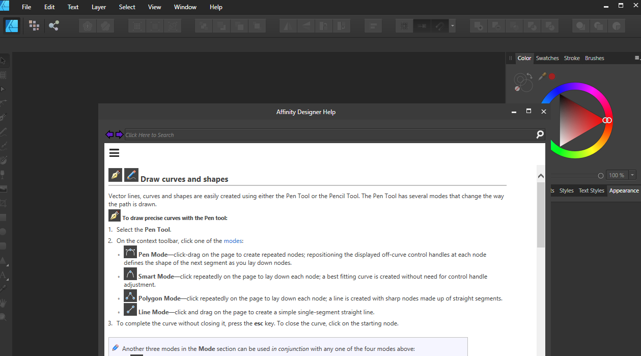Viewport: 641px width, 356px height.
Task: Click the Move to Front toolbar icon
Action: [257, 25]
